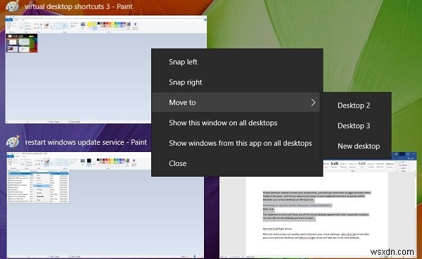Viewport: 422px width, 259px height.
Task: Expand the Move to submenu arrow
Action: (x=313, y=102)
